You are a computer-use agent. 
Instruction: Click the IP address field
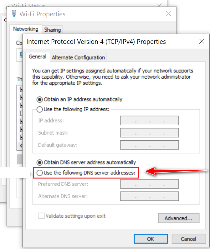click(149, 121)
